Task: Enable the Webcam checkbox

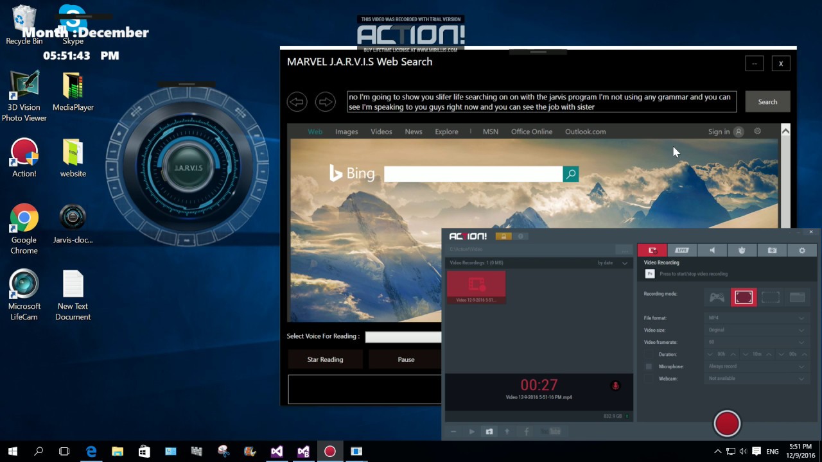Action: (649, 379)
